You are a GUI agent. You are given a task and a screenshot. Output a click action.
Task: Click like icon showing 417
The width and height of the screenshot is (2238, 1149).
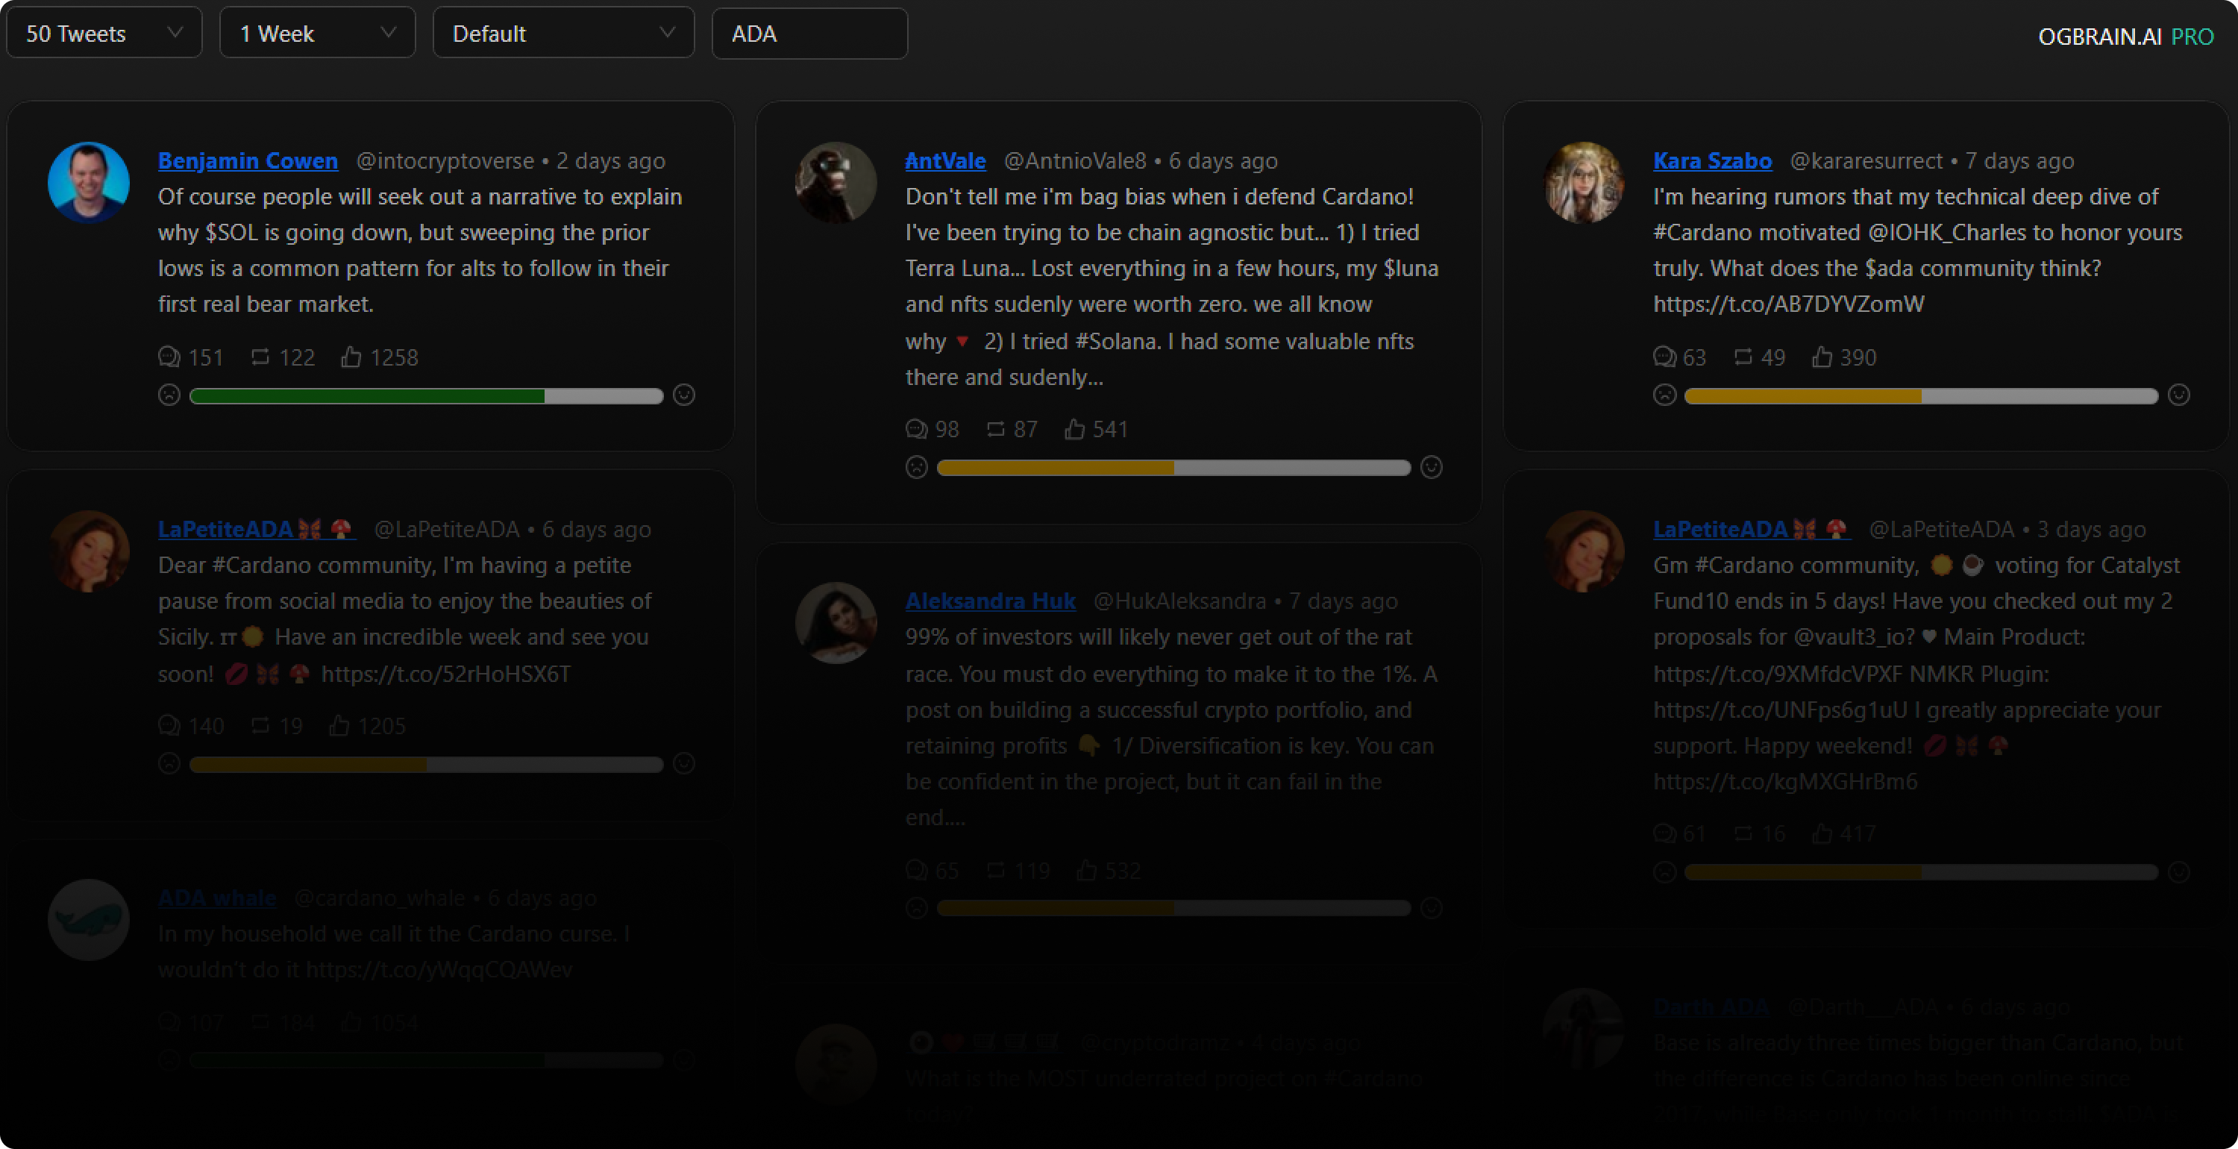1822,833
